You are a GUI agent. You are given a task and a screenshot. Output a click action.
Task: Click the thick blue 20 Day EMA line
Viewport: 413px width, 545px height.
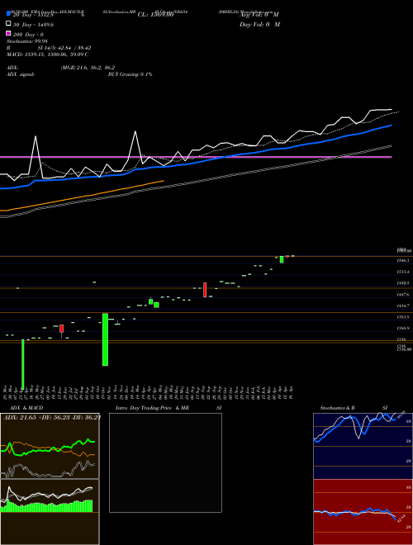[x=195, y=163]
